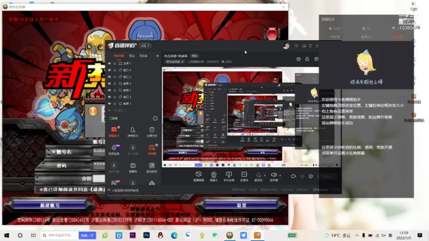429x241 pixels.
Task: Click the Baidu 百度一下 search button
Action: click(x=87, y=235)
